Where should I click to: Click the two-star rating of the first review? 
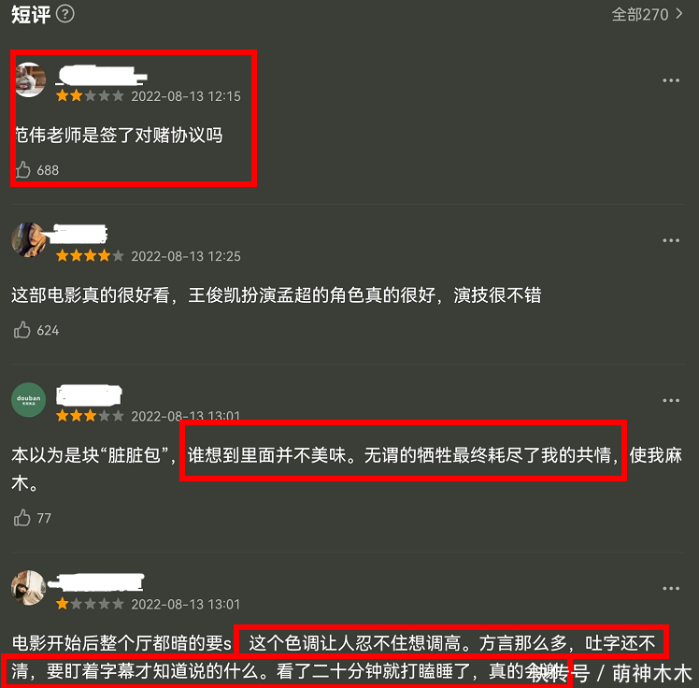tap(90, 95)
